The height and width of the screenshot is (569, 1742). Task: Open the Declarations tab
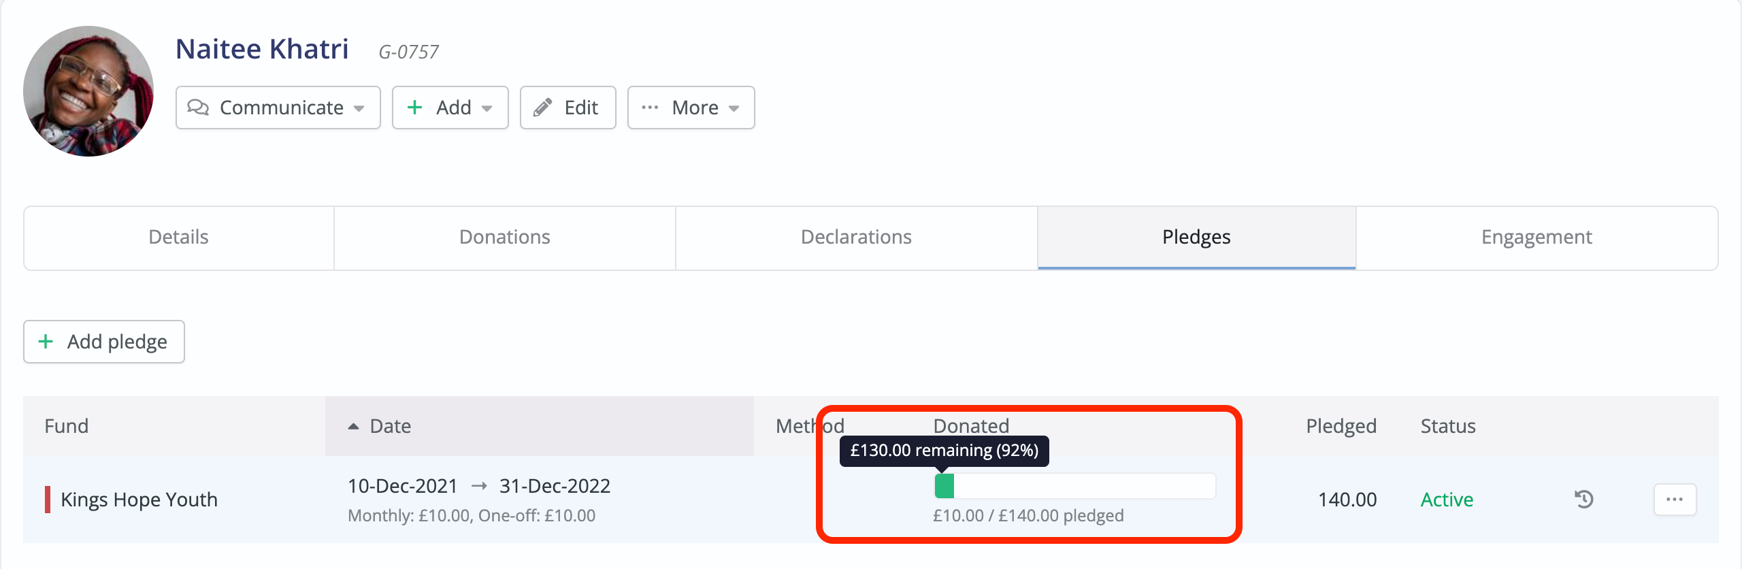coord(856,238)
